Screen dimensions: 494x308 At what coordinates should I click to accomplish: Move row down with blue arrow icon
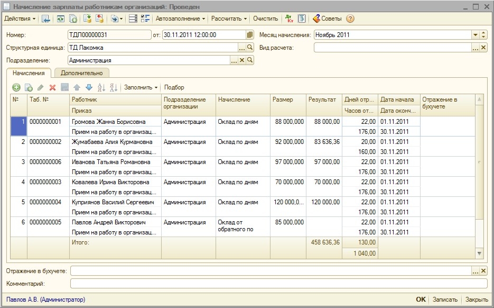(x=89, y=87)
